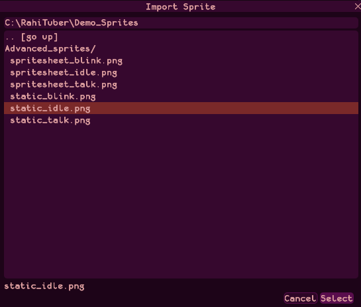Click the Cancel button
This screenshot has height=307, width=361.
point(300,298)
